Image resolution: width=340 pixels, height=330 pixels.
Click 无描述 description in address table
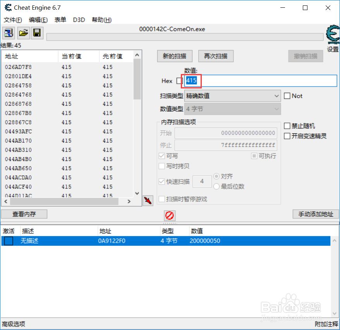[x=29, y=241]
